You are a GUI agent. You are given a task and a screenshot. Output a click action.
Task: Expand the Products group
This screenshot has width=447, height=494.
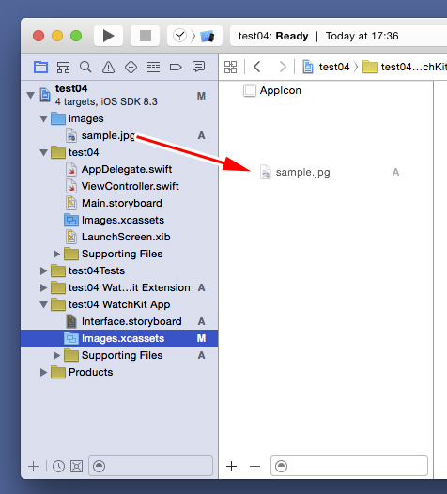tap(43, 373)
